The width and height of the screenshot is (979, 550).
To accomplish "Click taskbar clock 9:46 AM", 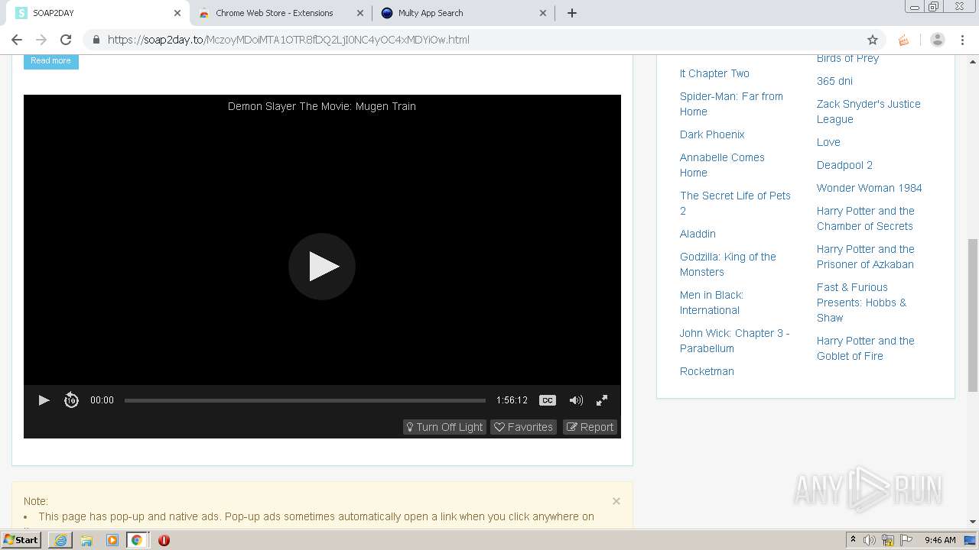I will click(x=940, y=540).
